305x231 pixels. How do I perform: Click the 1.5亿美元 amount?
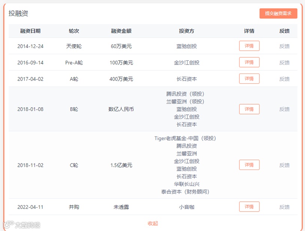pyautogui.click(x=121, y=165)
